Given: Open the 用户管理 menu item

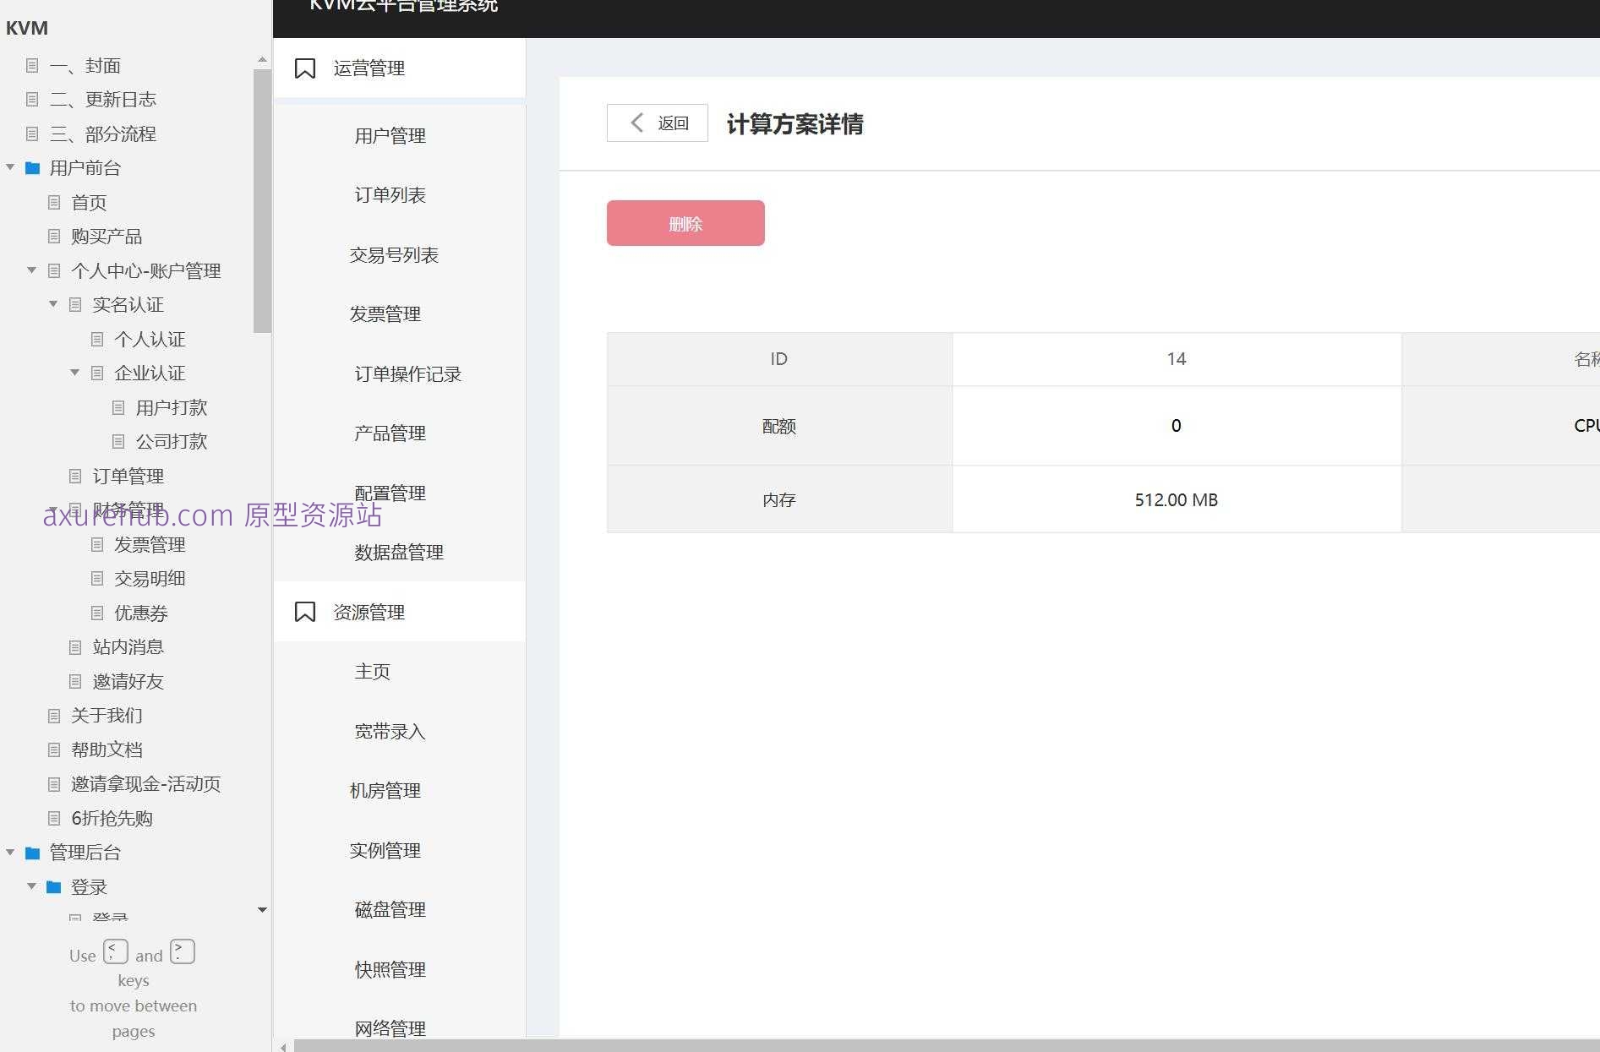Looking at the screenshot, I should pyautogui.click(x=390, y=135).
